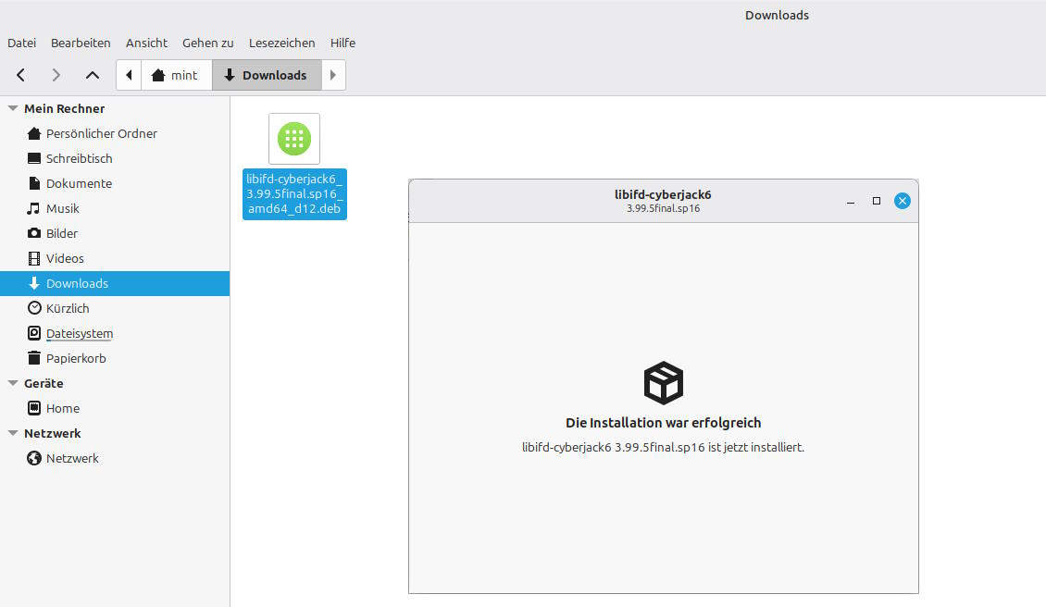
Task: Select the libifd-cyberjack6 .deb file
Action: [x=294, y=167]
